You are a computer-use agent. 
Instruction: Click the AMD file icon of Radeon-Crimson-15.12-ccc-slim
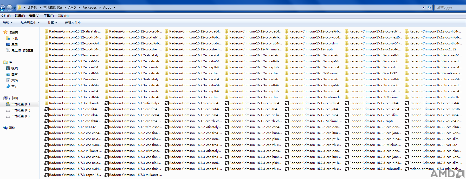coord(347,115)
